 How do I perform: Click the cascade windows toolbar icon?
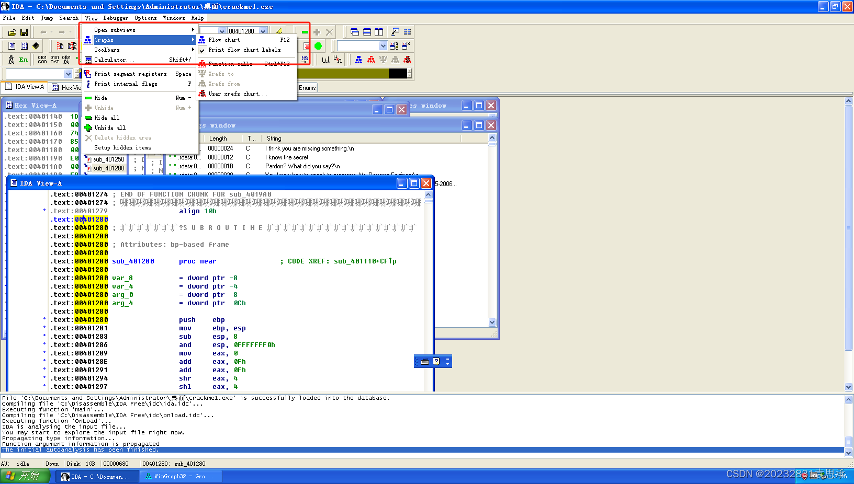tap(355, 32)
